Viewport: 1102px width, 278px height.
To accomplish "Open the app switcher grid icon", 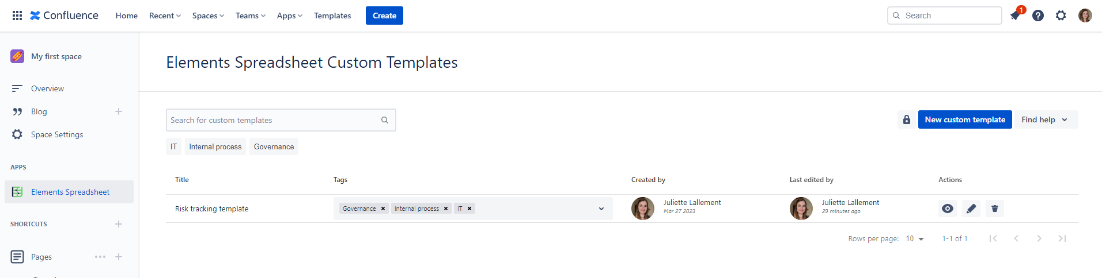I will [17, 16].
